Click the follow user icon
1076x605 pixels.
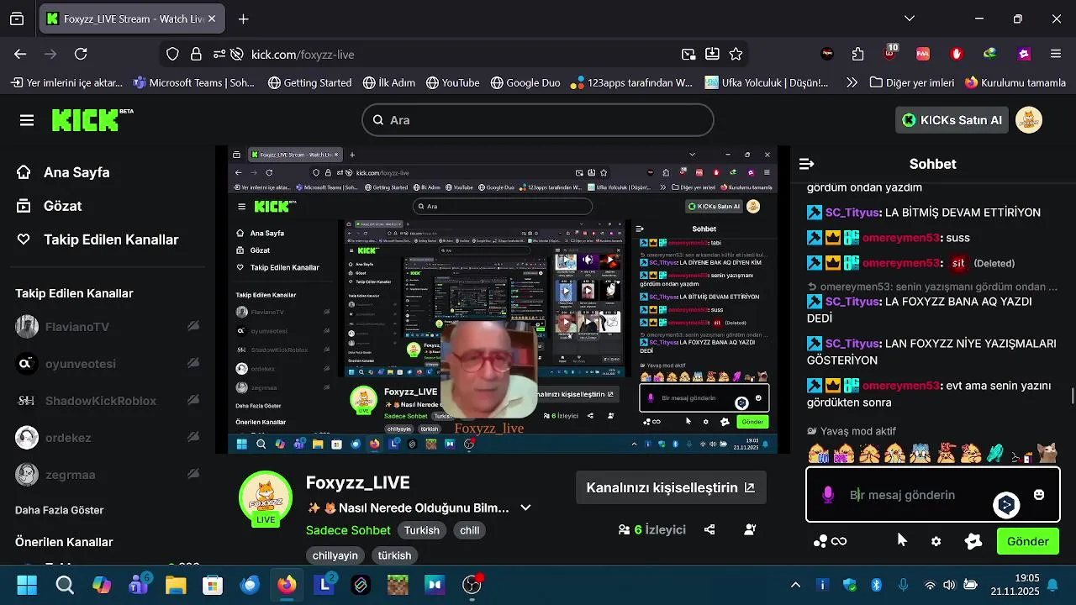[750, 530]
